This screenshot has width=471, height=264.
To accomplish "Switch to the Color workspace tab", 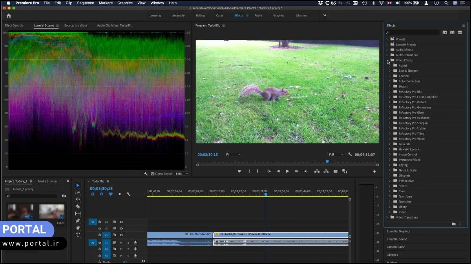I will (x=219, y=16).
